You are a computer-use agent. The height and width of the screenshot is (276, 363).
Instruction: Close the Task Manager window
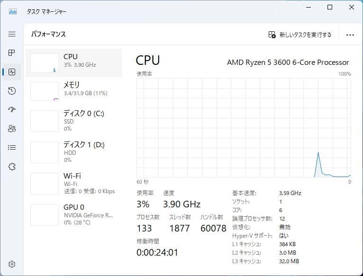pyautogui.click(x=352, y=7)
